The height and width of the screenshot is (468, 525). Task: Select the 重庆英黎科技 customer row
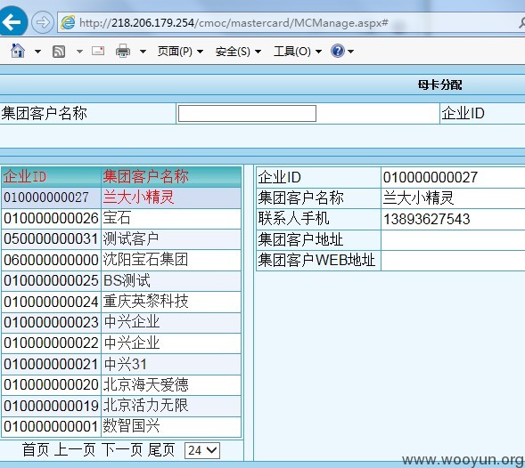pyautogui.click(x=121, y=302)
